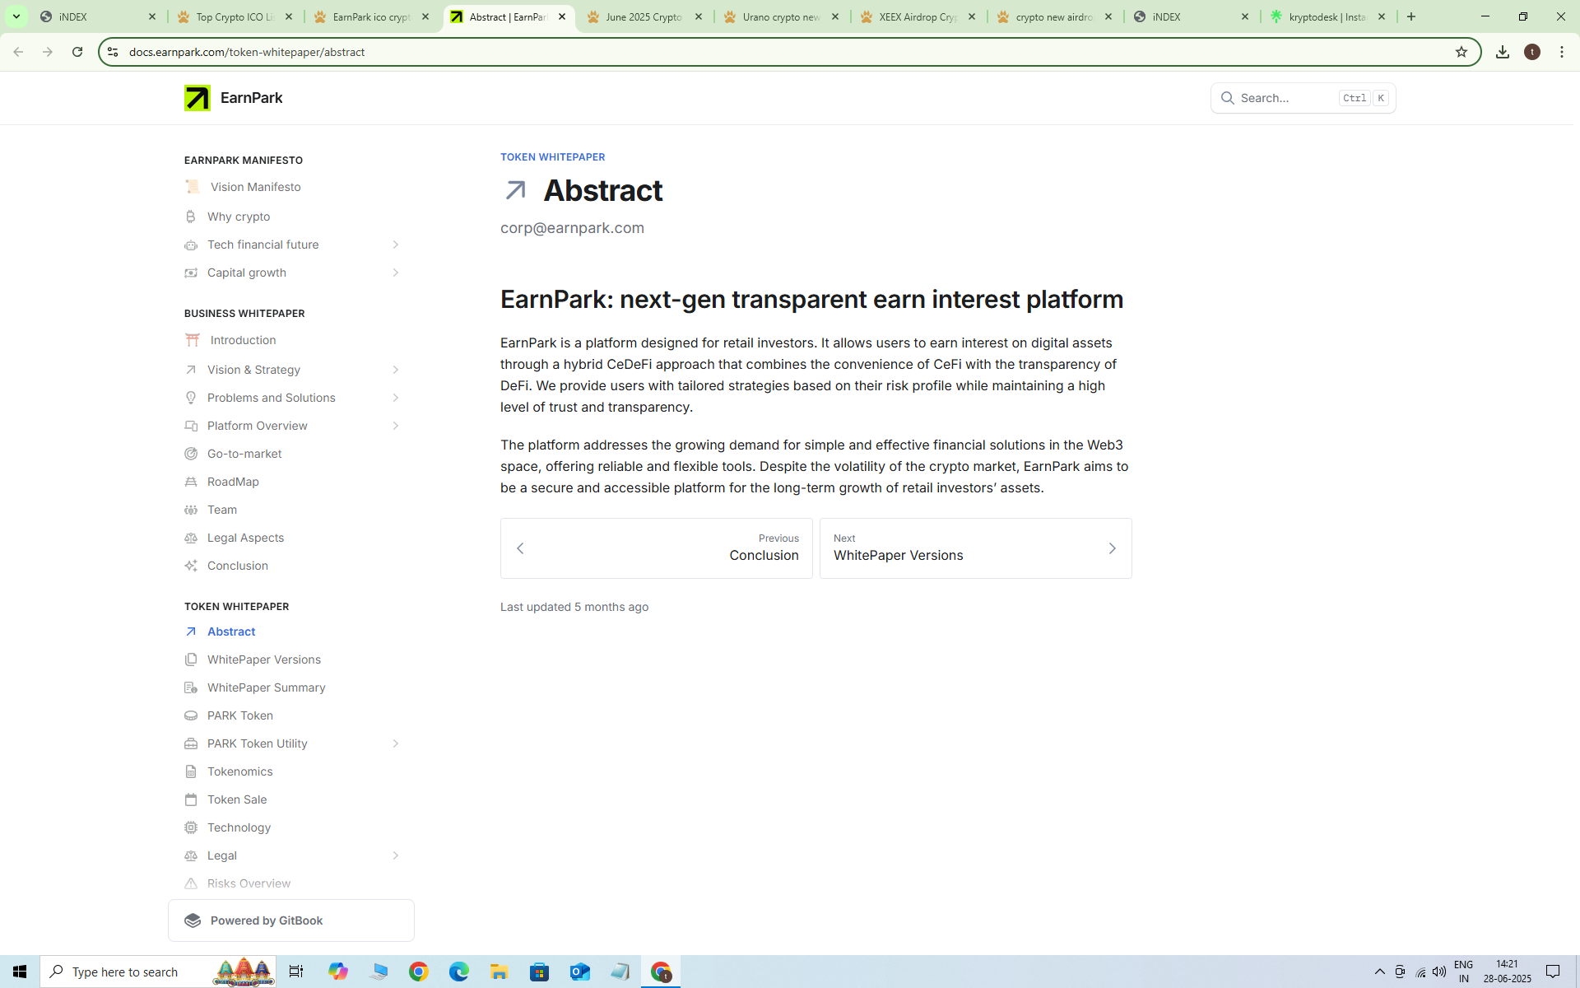Open Risks Overview page
Screen dimensions: 1580x988
tap(249, 883)
